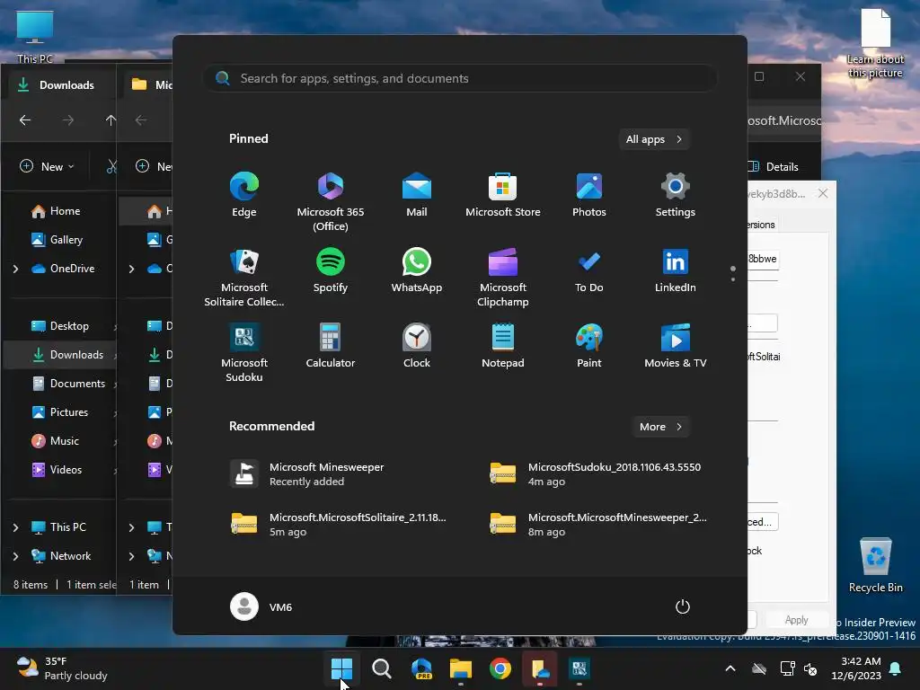
Task: Select Pictures in Downloads window sidebar
Action: point(58,411)
